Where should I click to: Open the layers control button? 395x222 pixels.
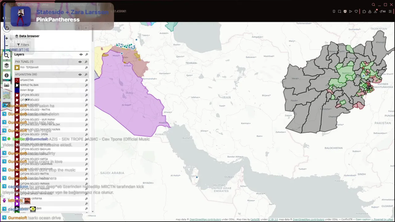[x=6, y=65]
